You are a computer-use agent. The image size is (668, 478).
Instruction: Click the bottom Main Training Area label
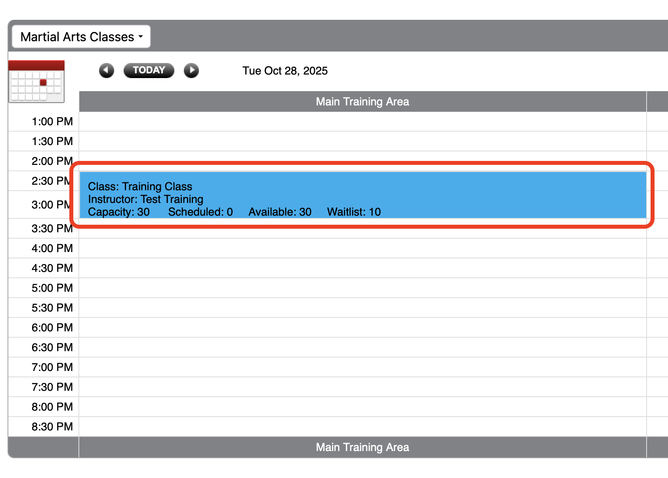click(x=363, y=447)
